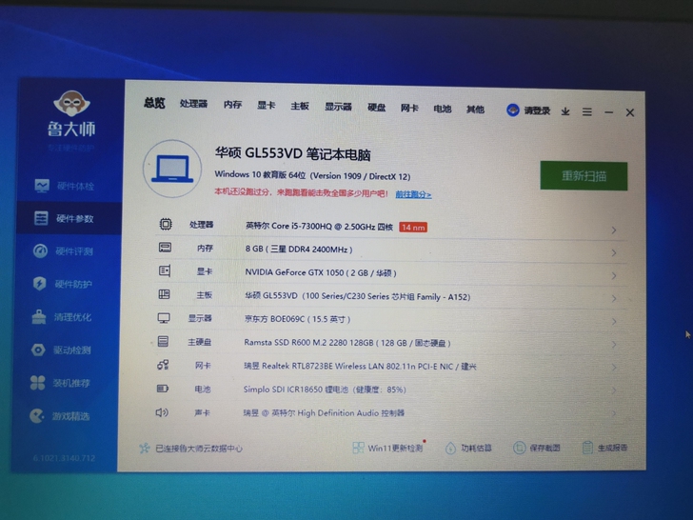Screen dimensions: 693x520
Task: Switch to the 网卡 tab
Action: coord(409,108)
